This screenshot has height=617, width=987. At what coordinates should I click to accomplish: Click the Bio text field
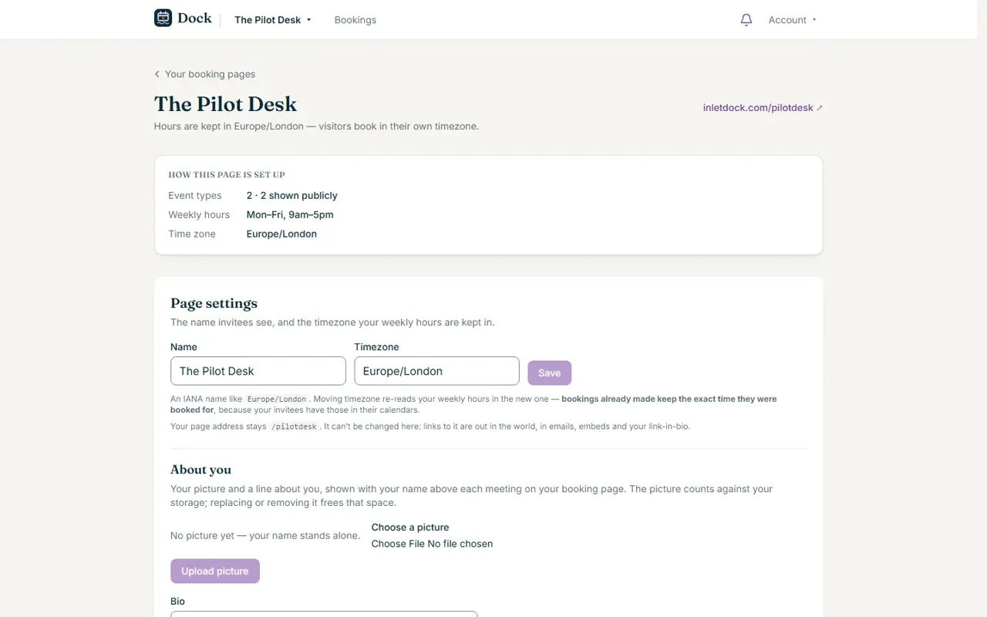tap(324, 614)
